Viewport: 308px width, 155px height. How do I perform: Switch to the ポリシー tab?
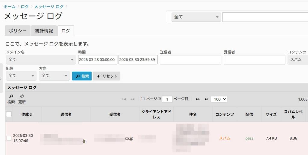[18, 31]
